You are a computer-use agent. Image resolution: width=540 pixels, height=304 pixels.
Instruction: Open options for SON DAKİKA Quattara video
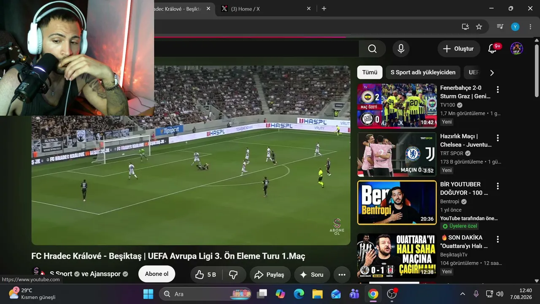click(x=498, y=239)
